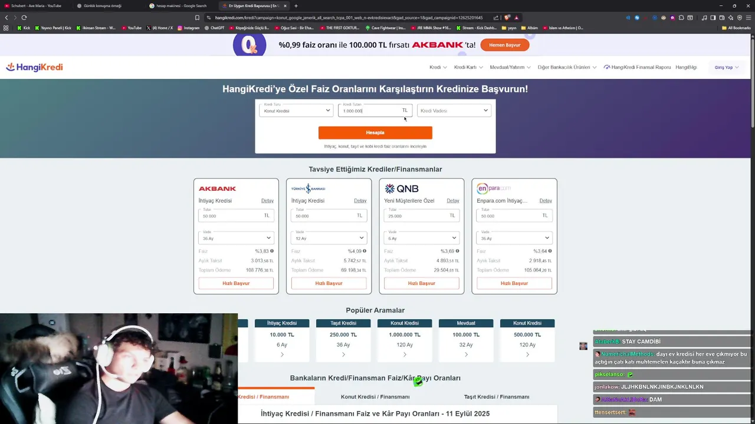
Task: Click Hızlı Başvur on Akbank card
Action: point(236,283)
